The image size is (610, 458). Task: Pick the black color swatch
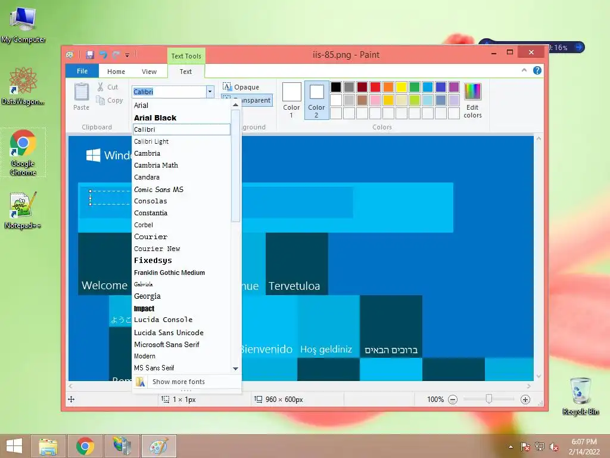point(336,87)
